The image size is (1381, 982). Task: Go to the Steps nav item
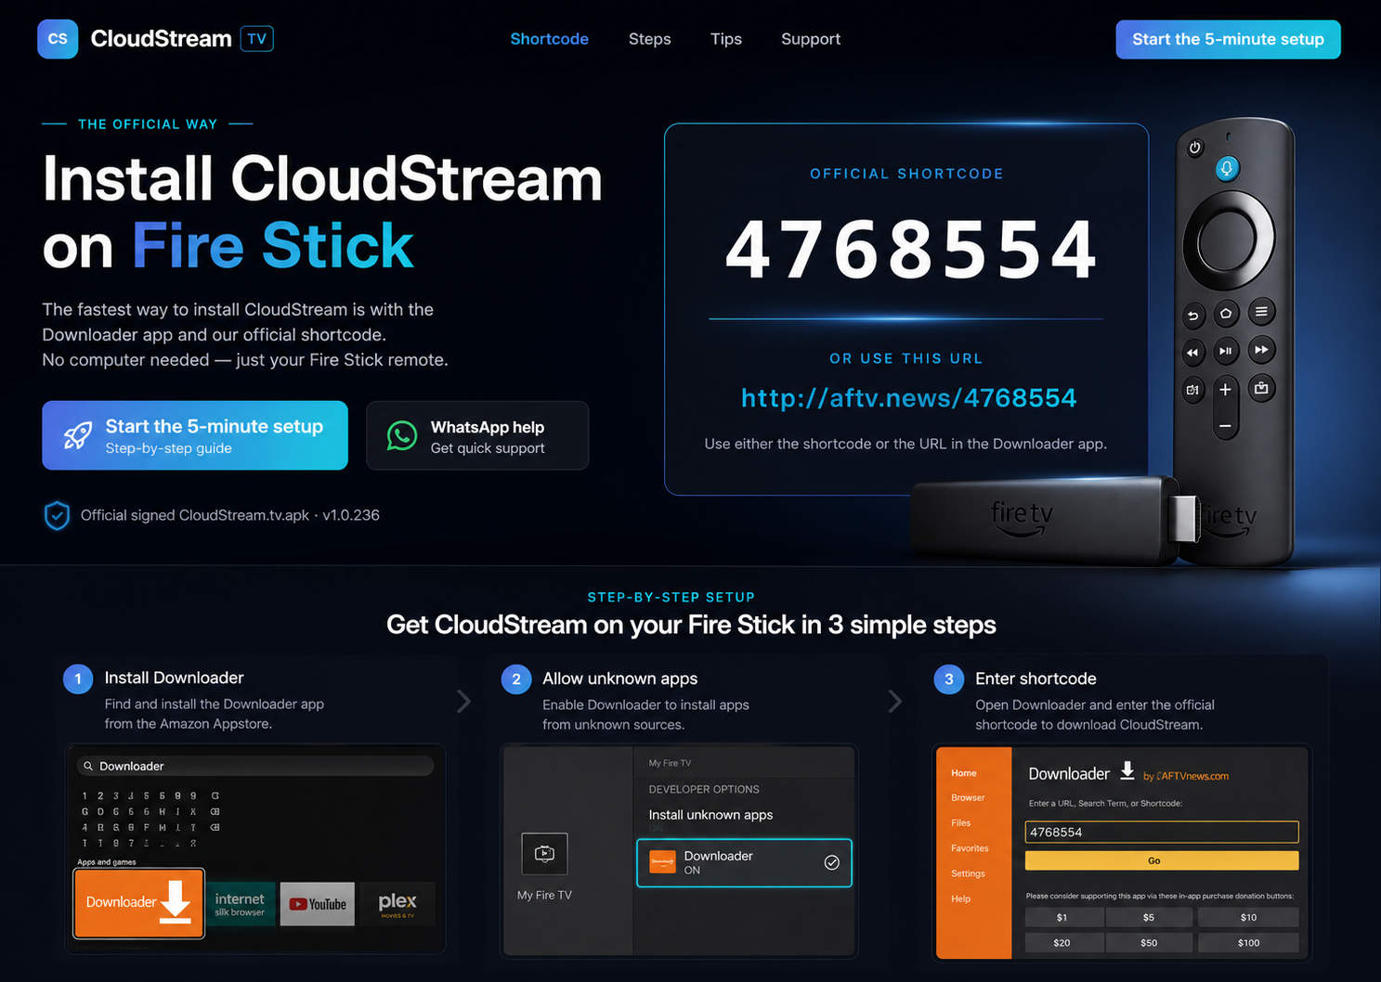[649, 39]
